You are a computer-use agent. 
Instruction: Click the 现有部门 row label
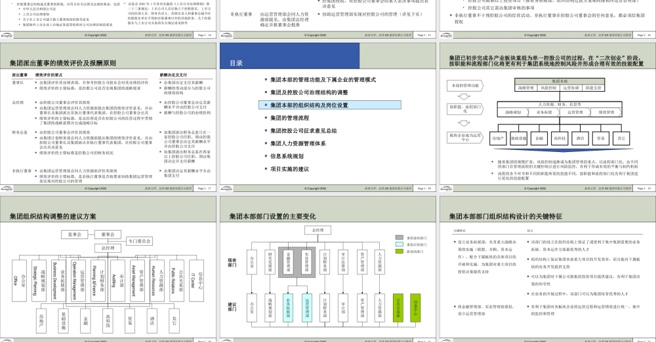click(x=232, y=263)
